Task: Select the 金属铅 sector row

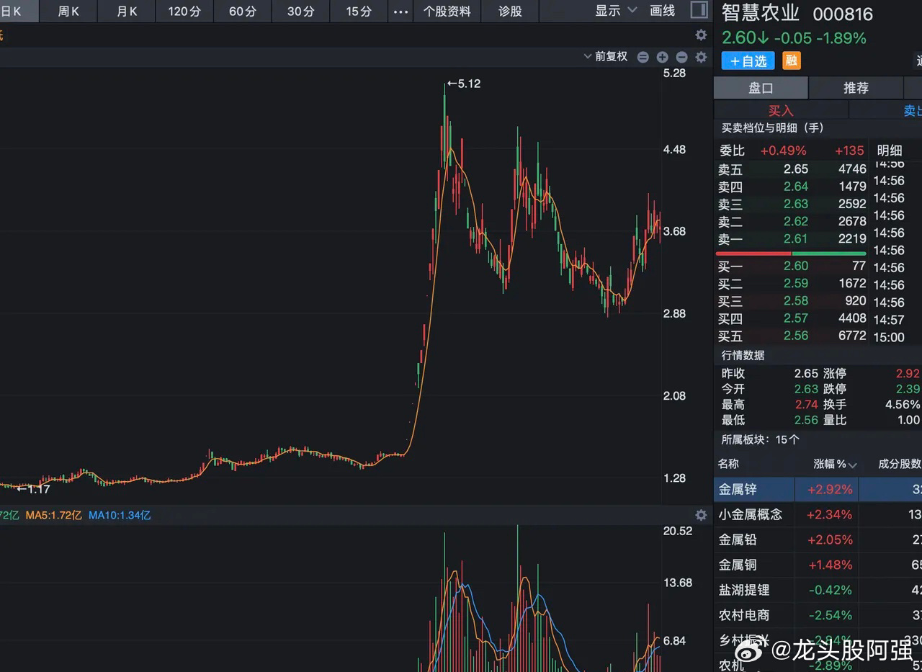Action: pos(818,539)
